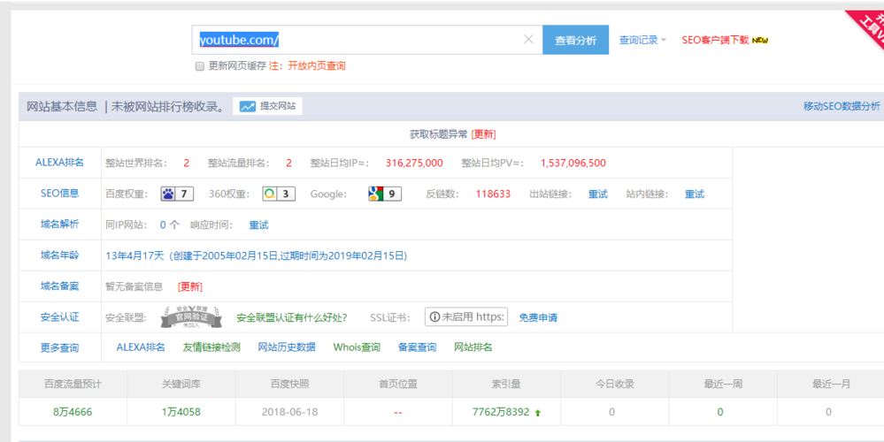The image size is (884, 442).
Task: Open the 查询记录 dropdown
Action: click(642, 40)
